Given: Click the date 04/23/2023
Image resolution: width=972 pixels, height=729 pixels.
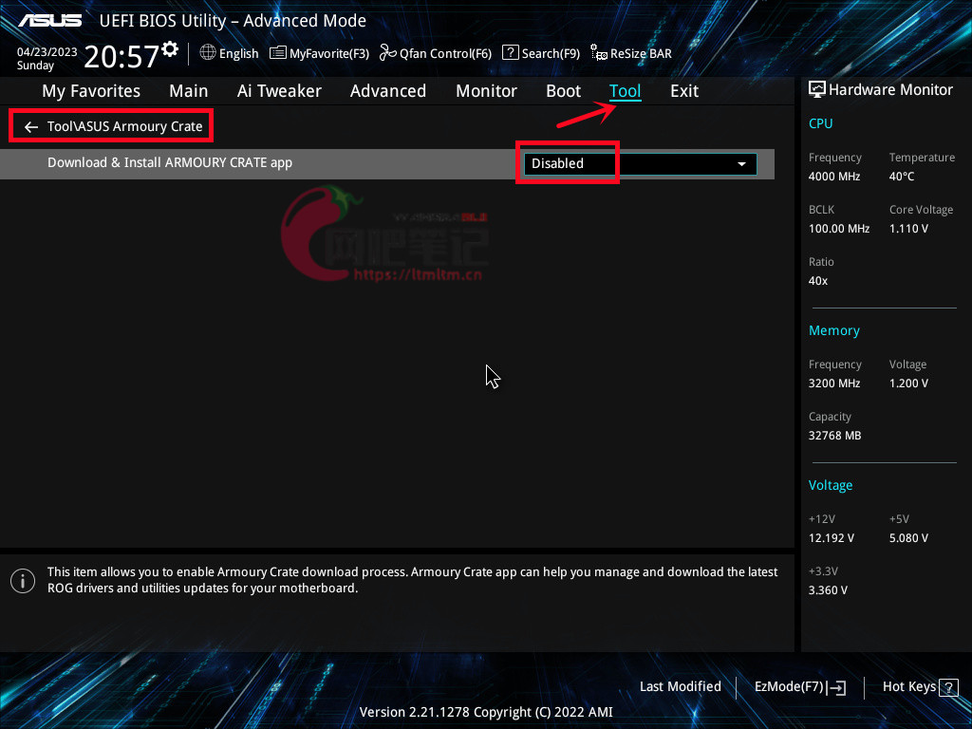Looking at the screenshot, I should pyautogui.click(x=47, y=52).
